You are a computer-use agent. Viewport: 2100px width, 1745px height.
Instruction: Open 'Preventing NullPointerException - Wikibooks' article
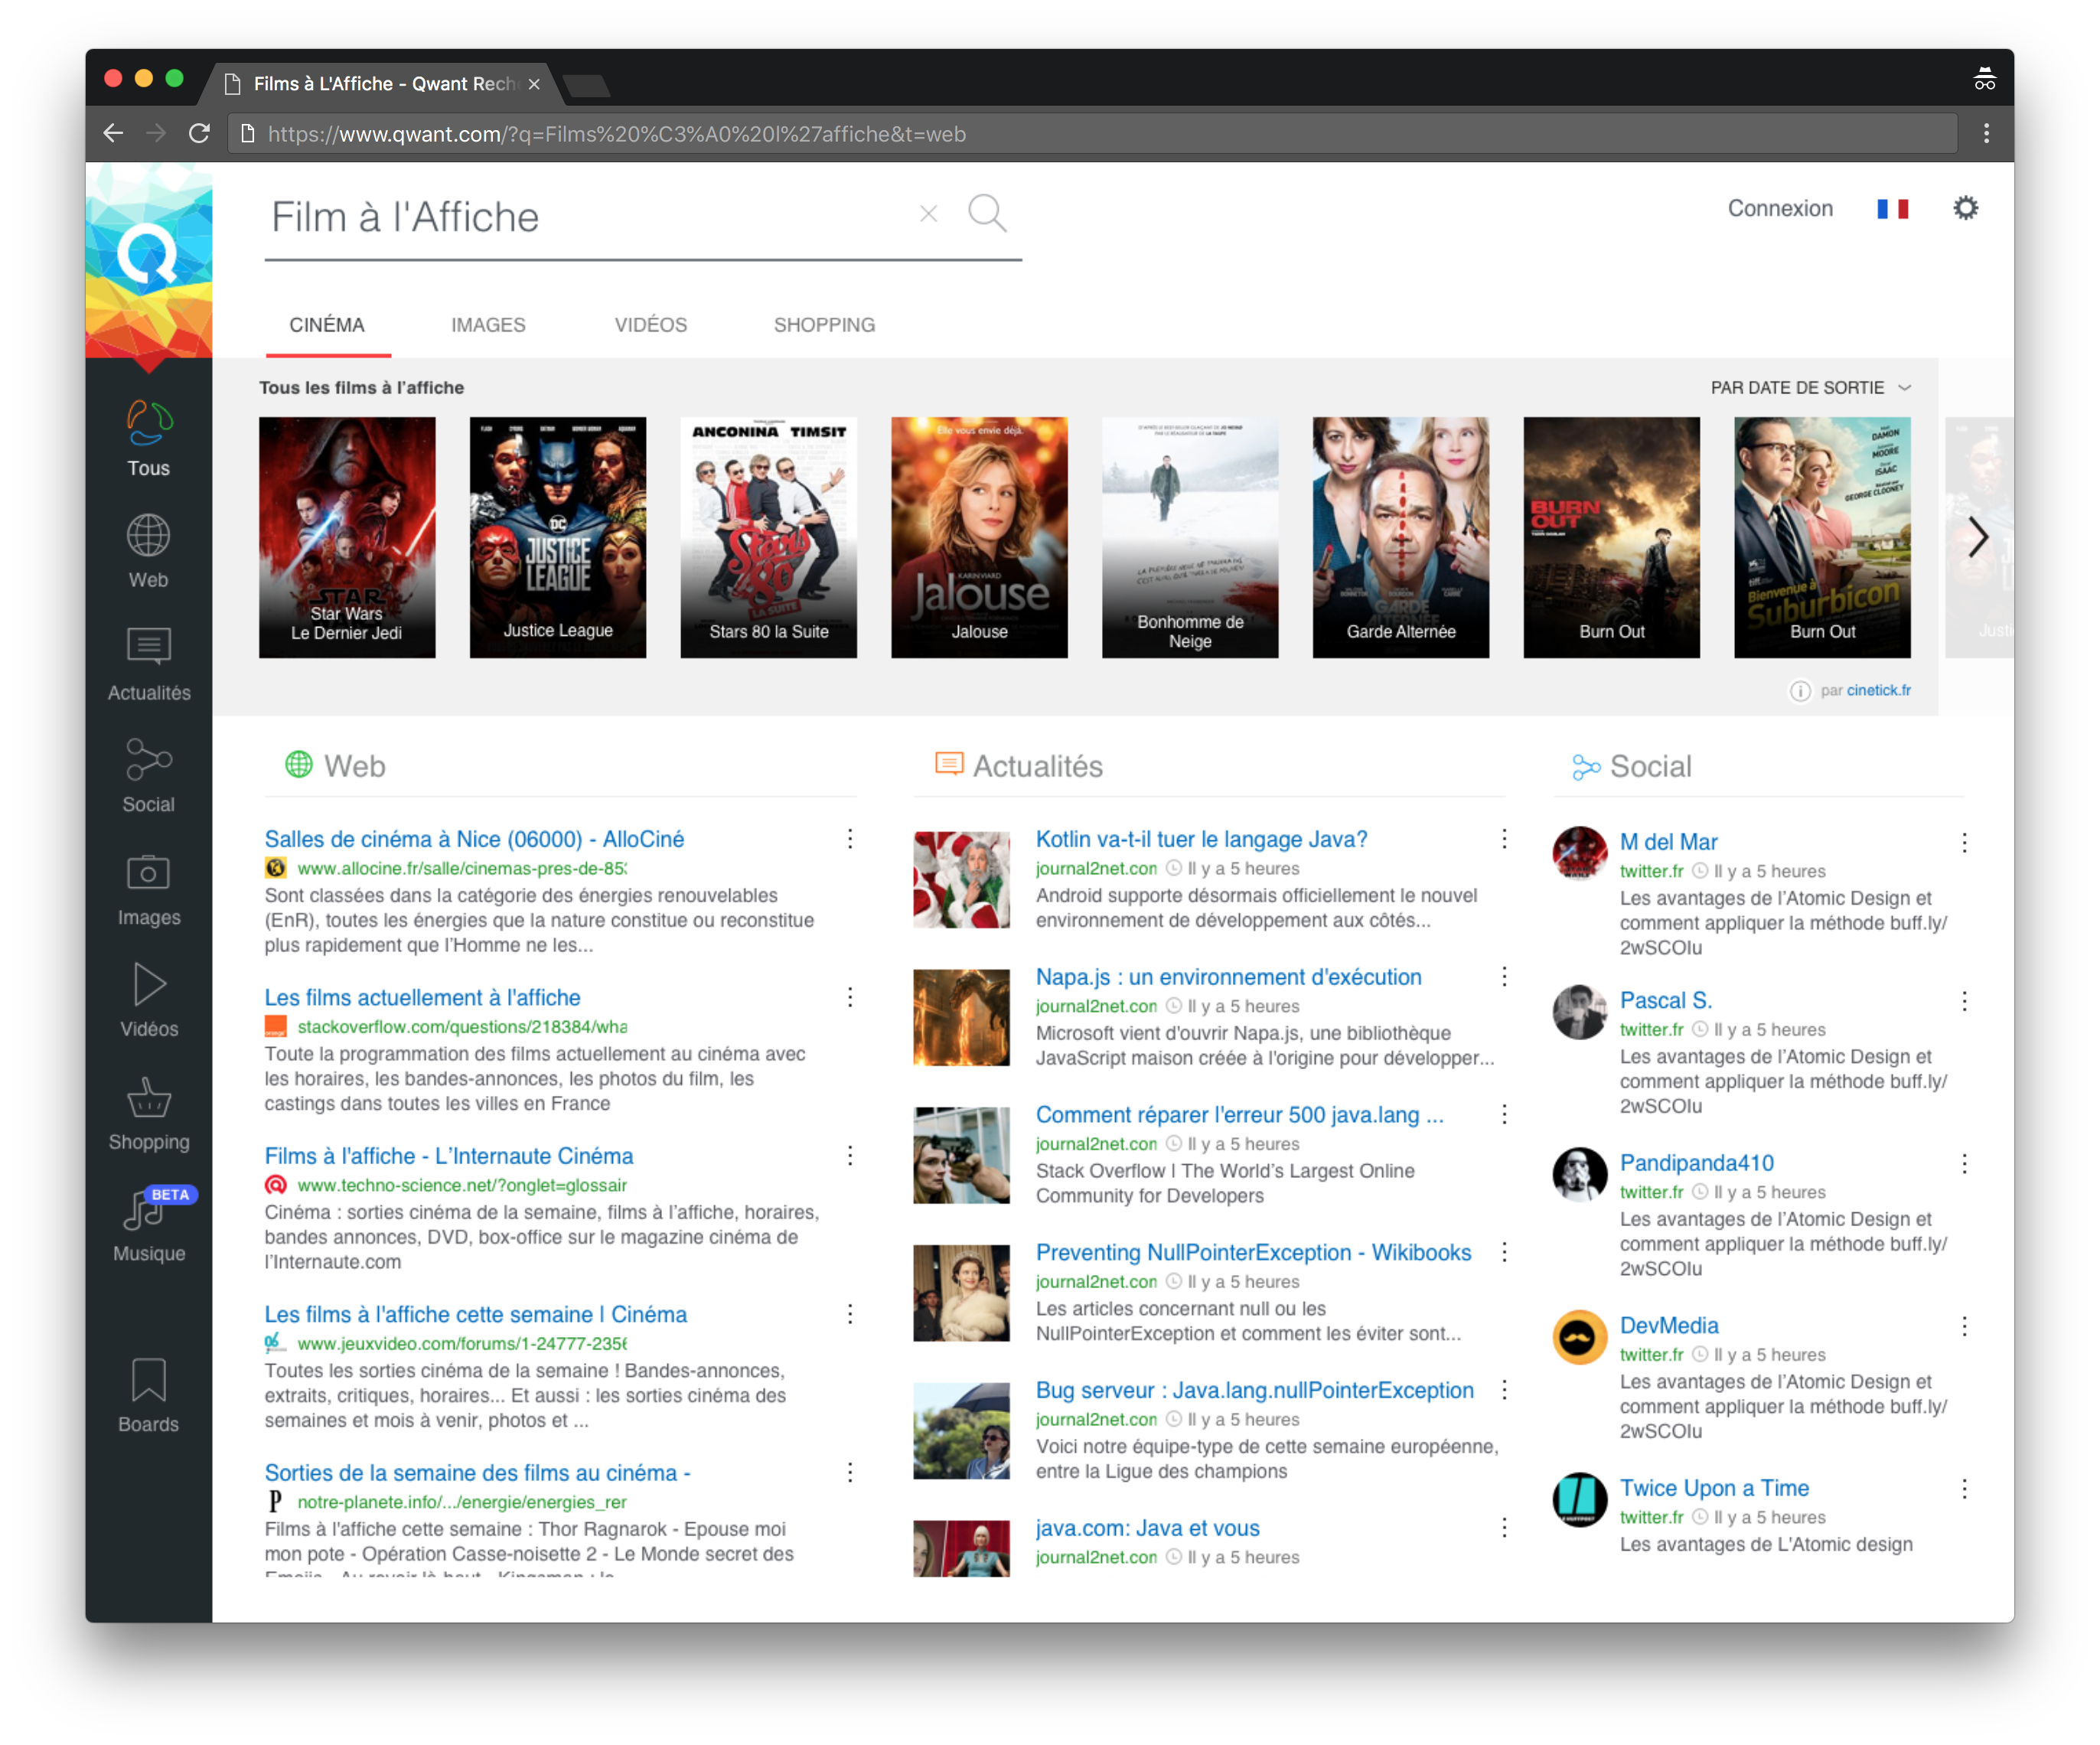[x=1253, y=1253]
